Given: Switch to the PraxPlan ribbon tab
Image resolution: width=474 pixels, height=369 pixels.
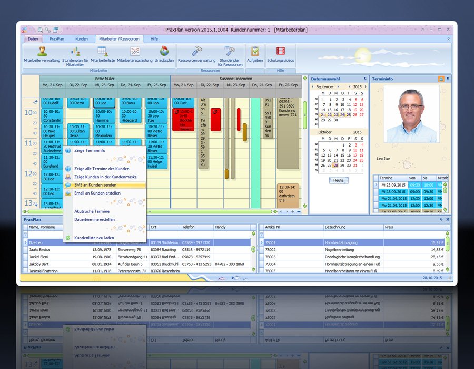Looking at the screenshot, I should point(57,39).
